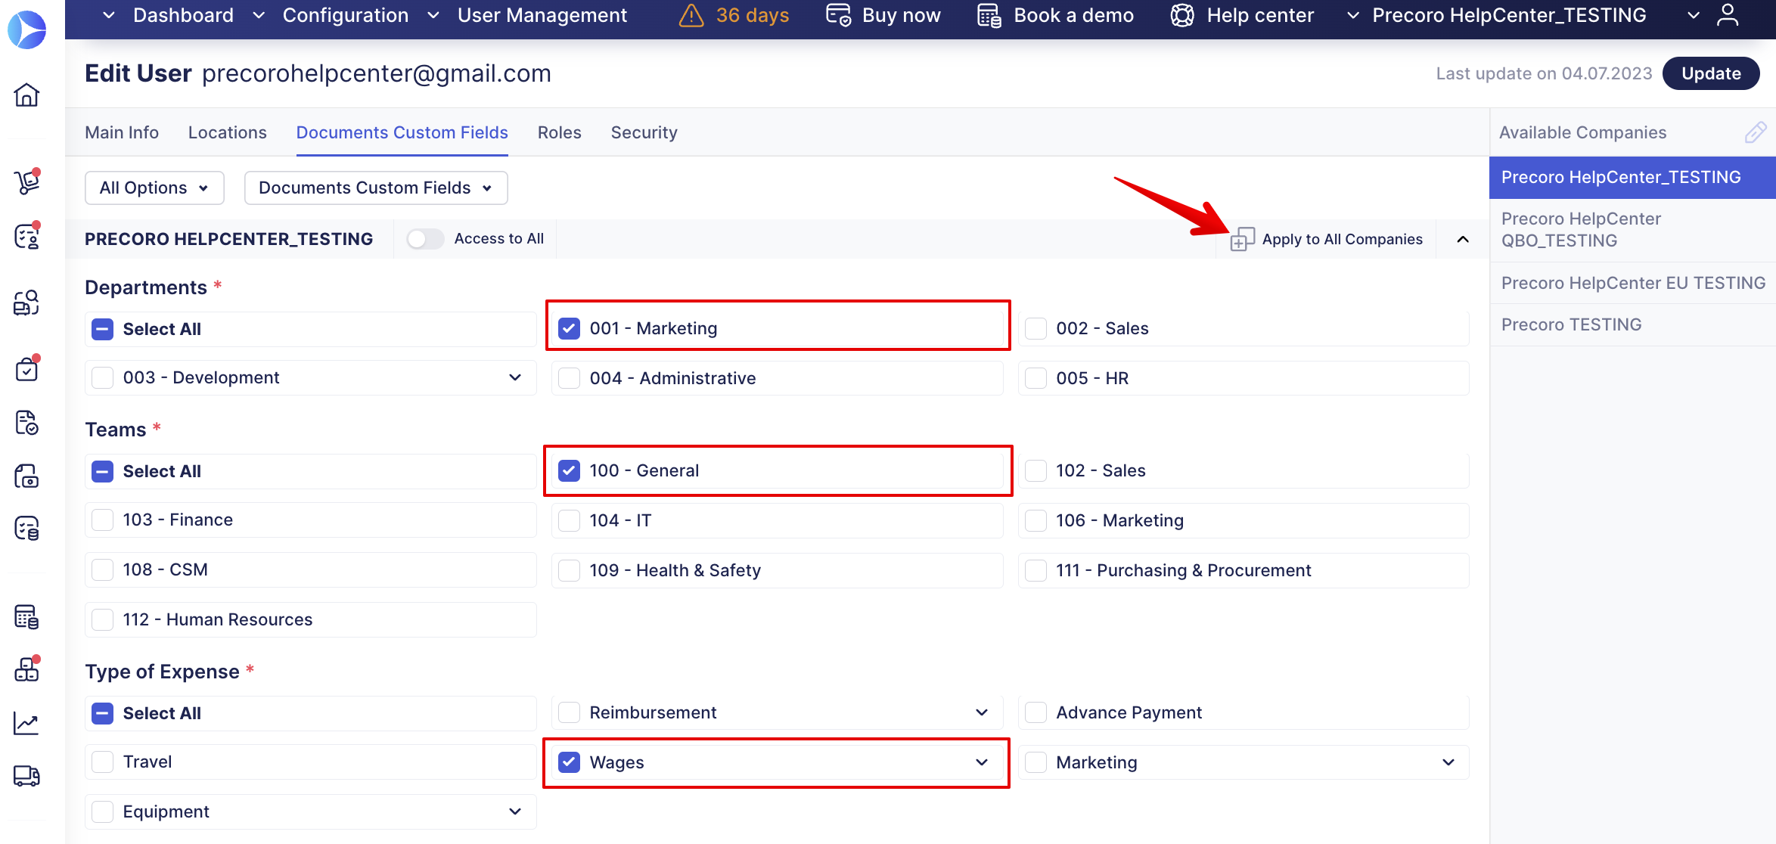Screen dimensions: 1776x844
Task: Click the Help center lifebuoy icon
Action: [x=1182, y=15]
